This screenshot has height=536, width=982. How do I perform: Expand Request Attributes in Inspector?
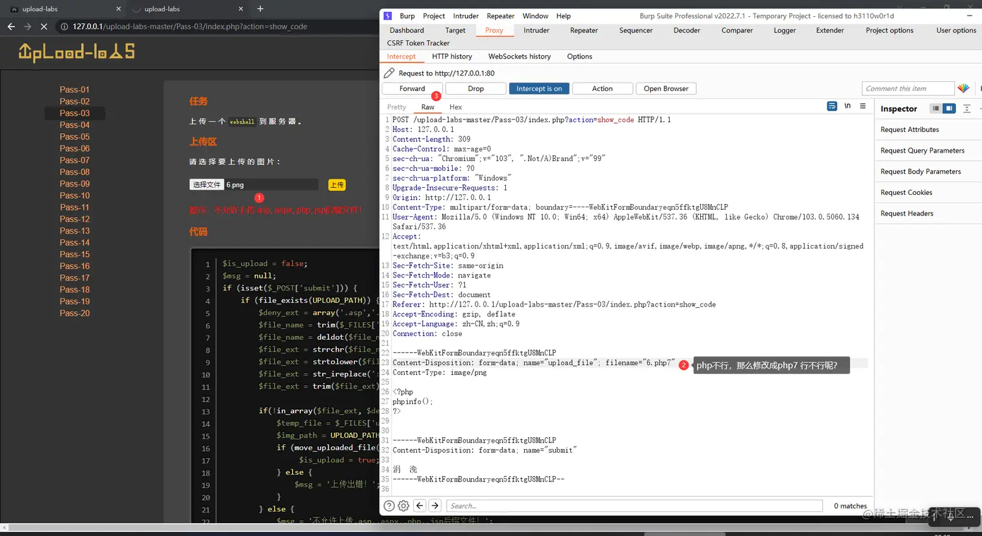coord(909,129)
